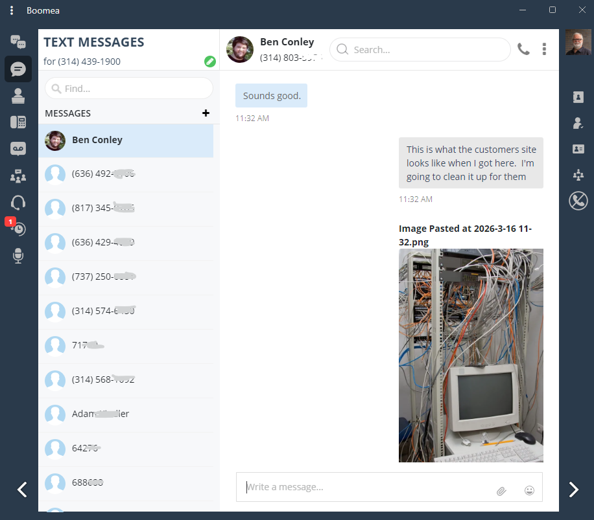The image size is (594, 520).
Task: Start a new message with plus button
Action: pos(206,113)
